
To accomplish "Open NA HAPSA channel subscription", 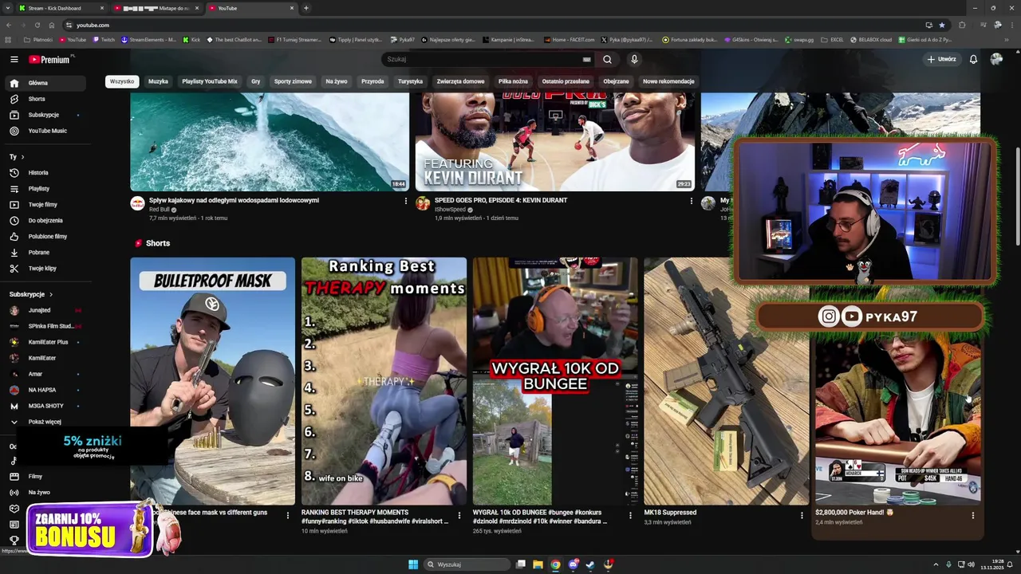I will 44,390.
